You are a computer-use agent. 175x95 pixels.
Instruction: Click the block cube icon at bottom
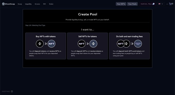coord(12,91)
